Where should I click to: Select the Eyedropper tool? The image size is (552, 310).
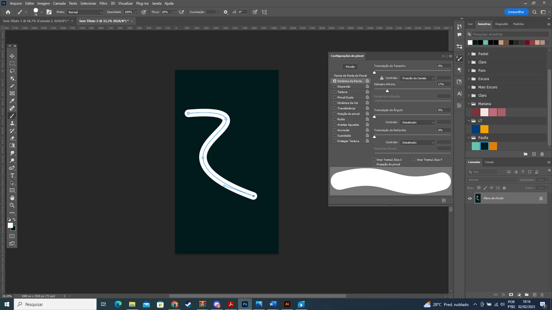click(12, 101)
